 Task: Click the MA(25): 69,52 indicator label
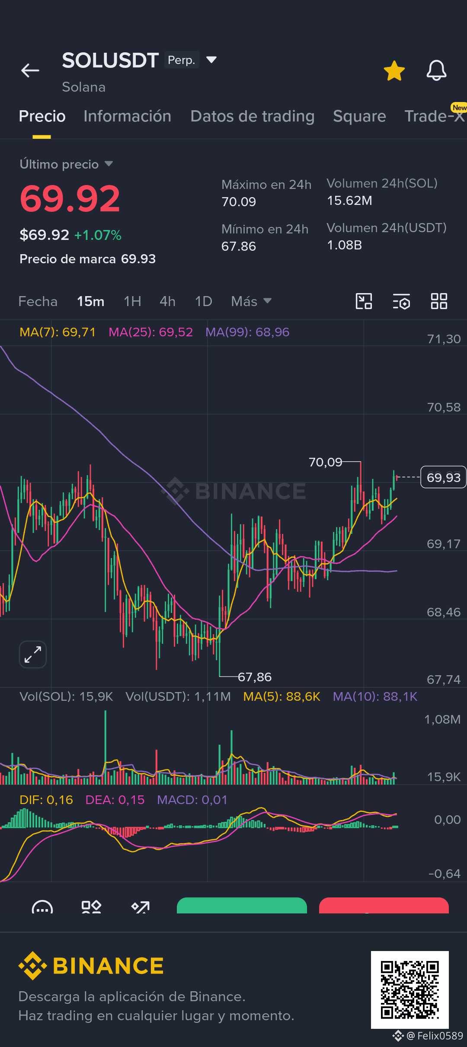tap(150, 332)
